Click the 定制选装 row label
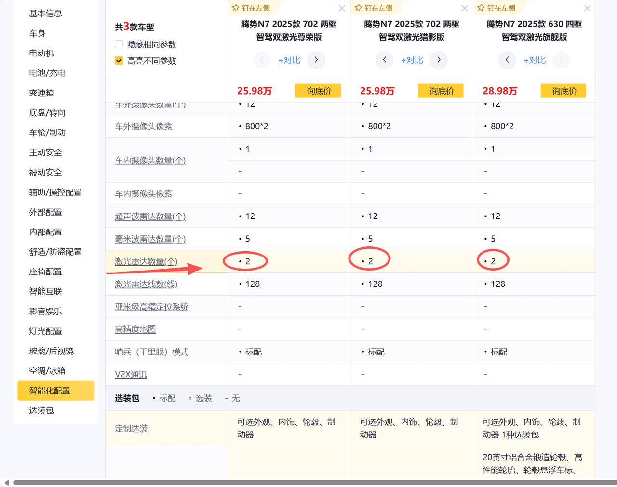 [131, 428]
